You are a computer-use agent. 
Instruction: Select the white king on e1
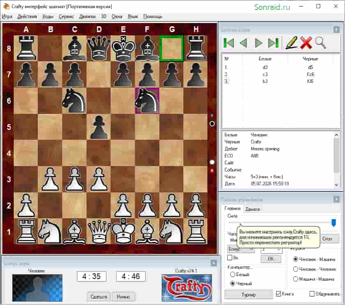point(123,231)
